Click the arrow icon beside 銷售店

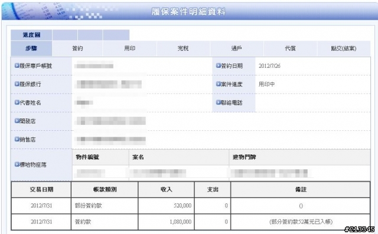pyautogui.click(x=17, y=139)
